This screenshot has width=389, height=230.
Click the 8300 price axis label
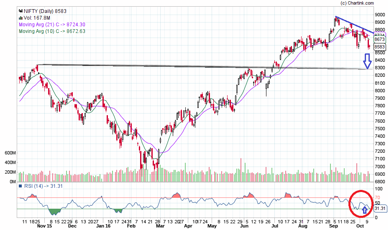[x=380, y=68]
